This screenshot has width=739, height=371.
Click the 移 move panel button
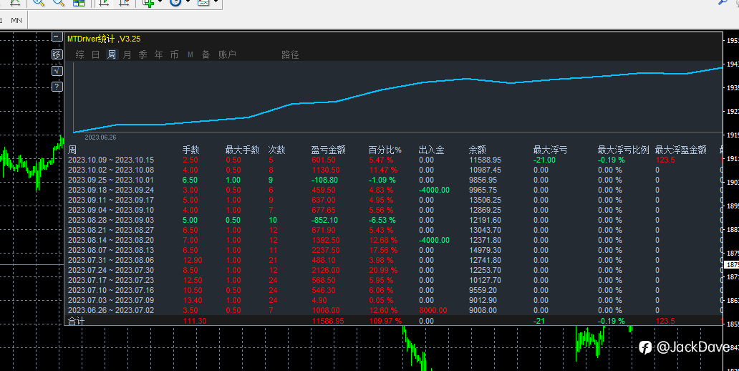[x=57, y=54]
